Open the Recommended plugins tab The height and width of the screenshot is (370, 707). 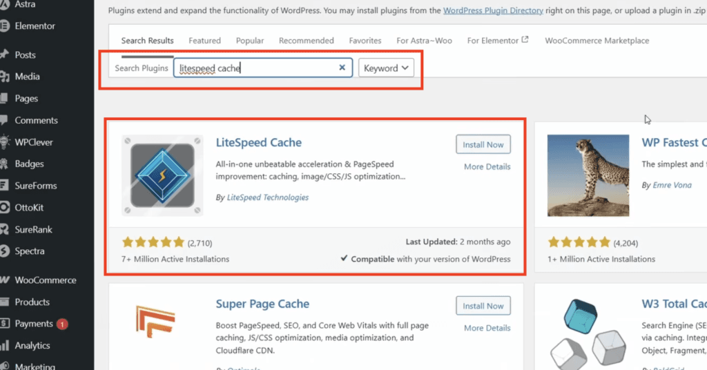306,41
